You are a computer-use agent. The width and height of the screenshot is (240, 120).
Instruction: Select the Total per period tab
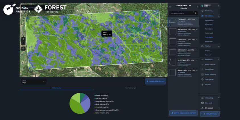click(56, 88)
